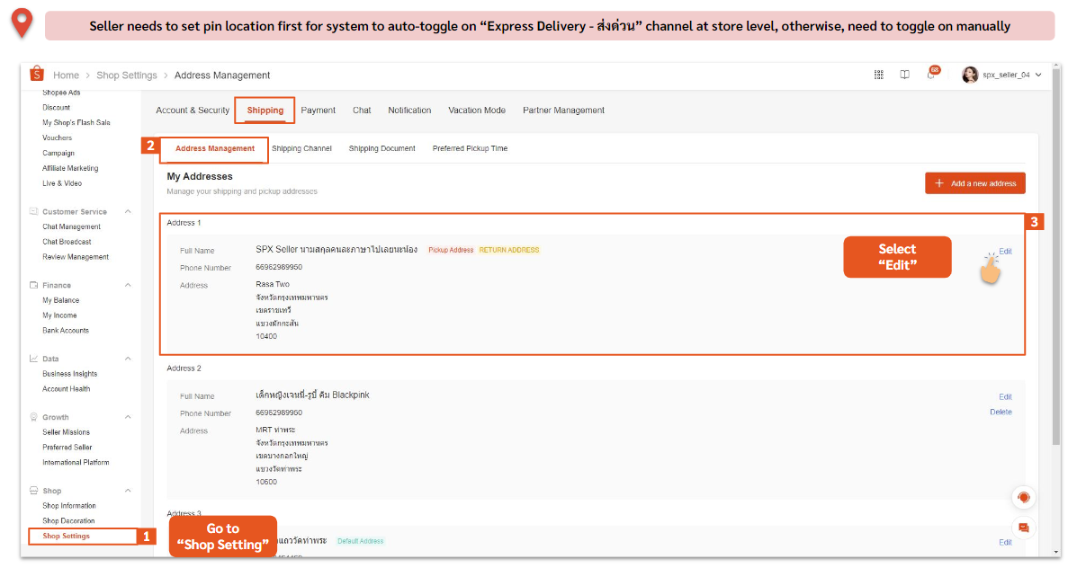Click the spx_seller_04 profile avatar
Viewport: 1077px width, 568px height.
(x=970, y=75)
